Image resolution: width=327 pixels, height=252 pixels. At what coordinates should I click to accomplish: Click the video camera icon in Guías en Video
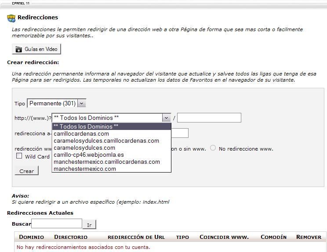tap(18, 49)
